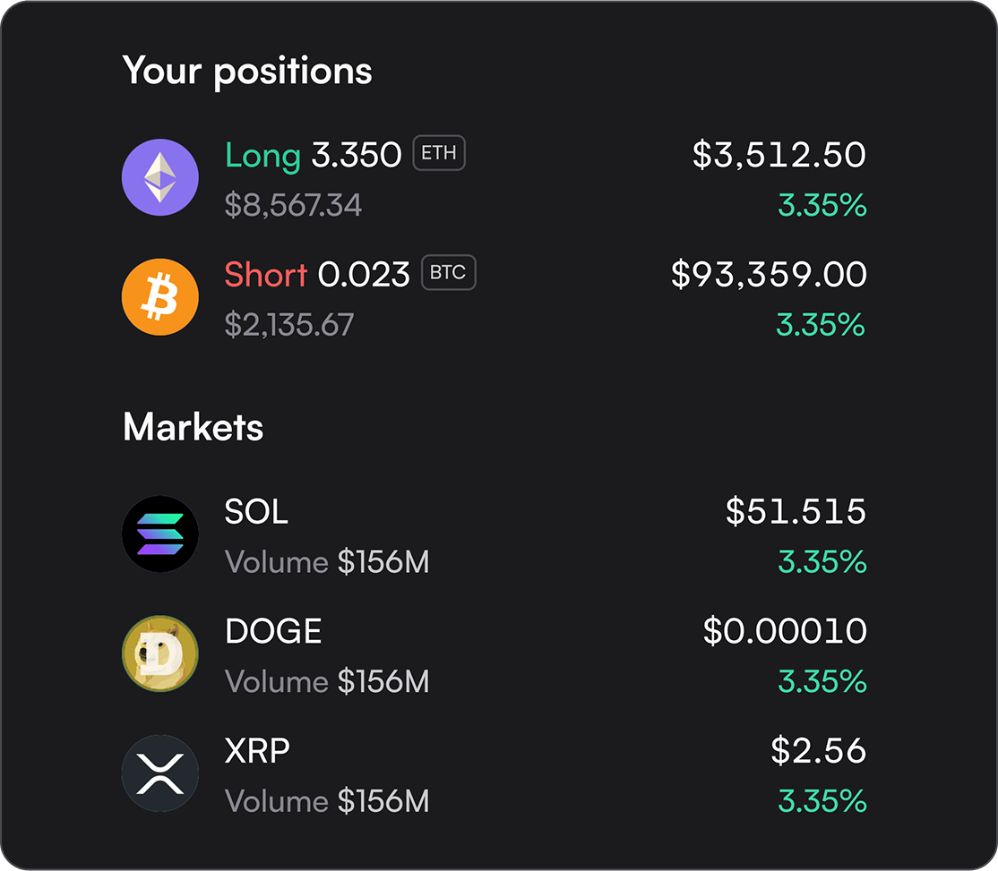Viewport: 998px width, 871px height.
Task: Open the DOGE market row
Action: click(x=494, y=654)
